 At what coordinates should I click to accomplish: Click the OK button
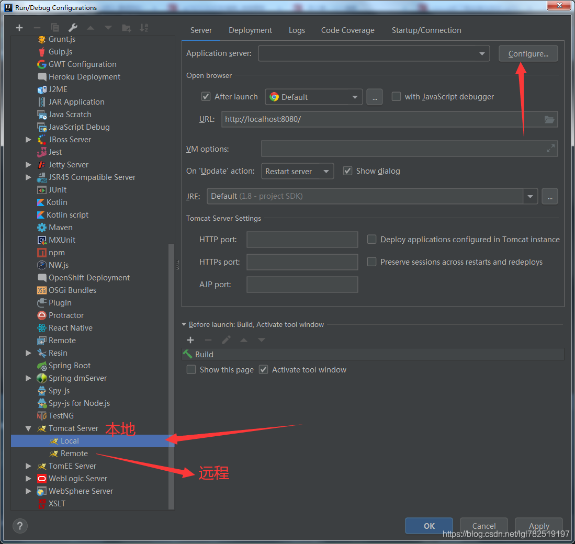[x=429, y=526]
